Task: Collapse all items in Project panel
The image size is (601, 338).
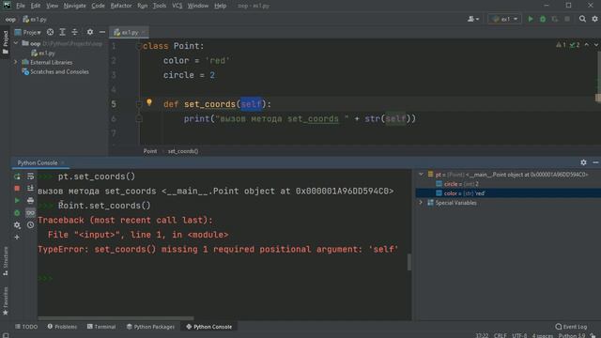Action: click(75, 32)
